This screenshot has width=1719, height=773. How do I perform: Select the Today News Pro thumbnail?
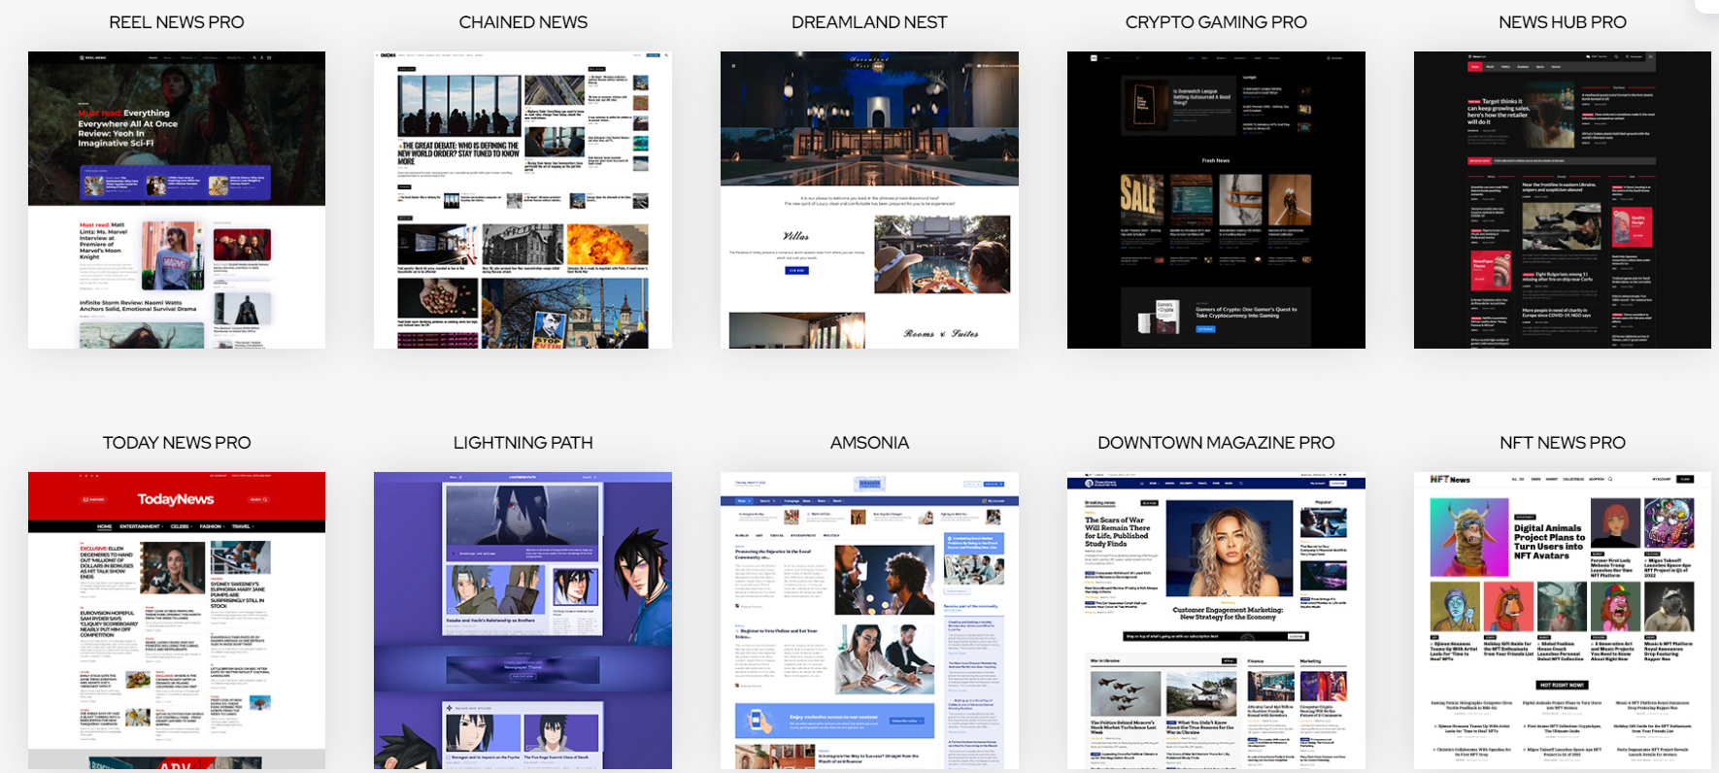coord(177,621)
